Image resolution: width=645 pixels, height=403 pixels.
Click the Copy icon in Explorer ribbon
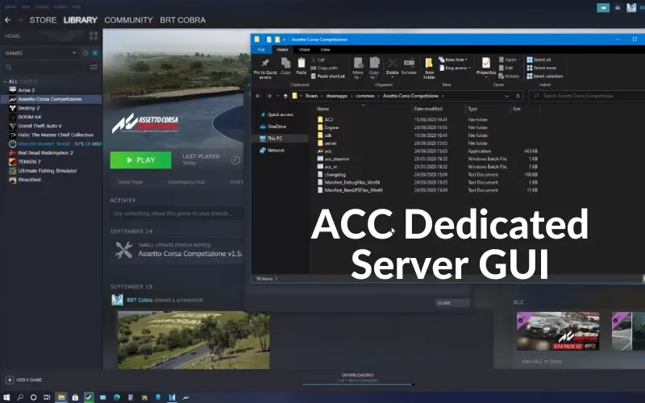coord(285,66)
